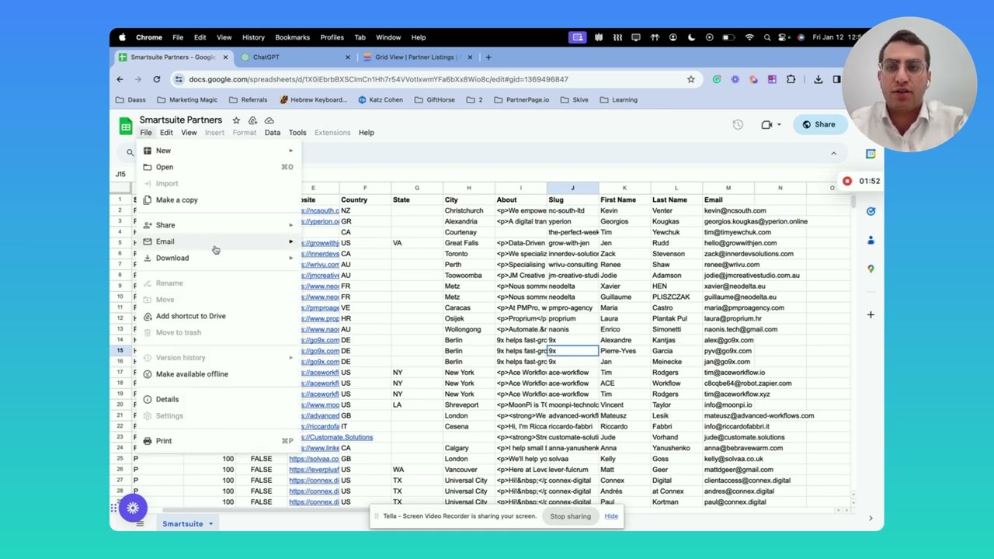This screenshot has height=559, width=994.
Task: Click the plus add-ons icon in side panel
Action: tap(871, 314)
